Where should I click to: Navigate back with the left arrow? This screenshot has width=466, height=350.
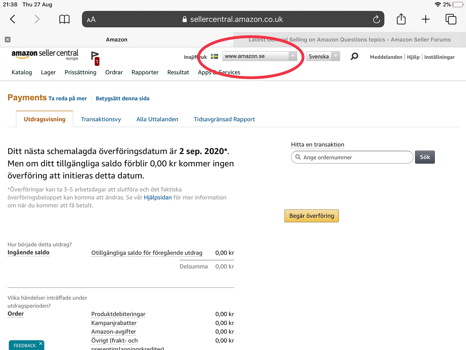(13, 19)
